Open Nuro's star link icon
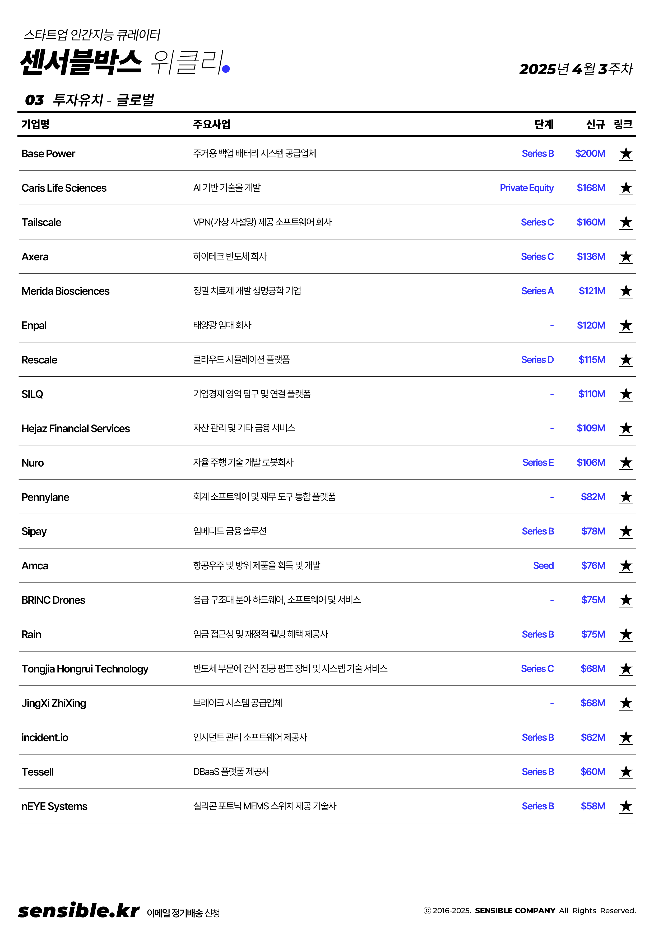The height and width of the screenshot is (945, 654). click(625, 463)
